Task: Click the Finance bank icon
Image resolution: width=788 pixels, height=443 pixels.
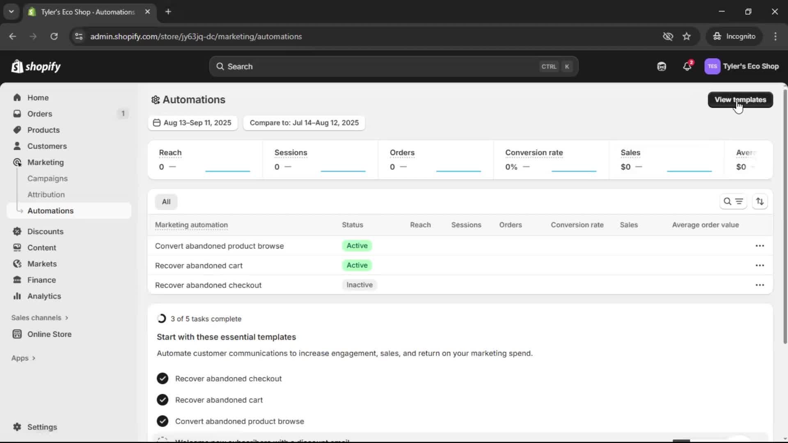Action: point(17,280)
